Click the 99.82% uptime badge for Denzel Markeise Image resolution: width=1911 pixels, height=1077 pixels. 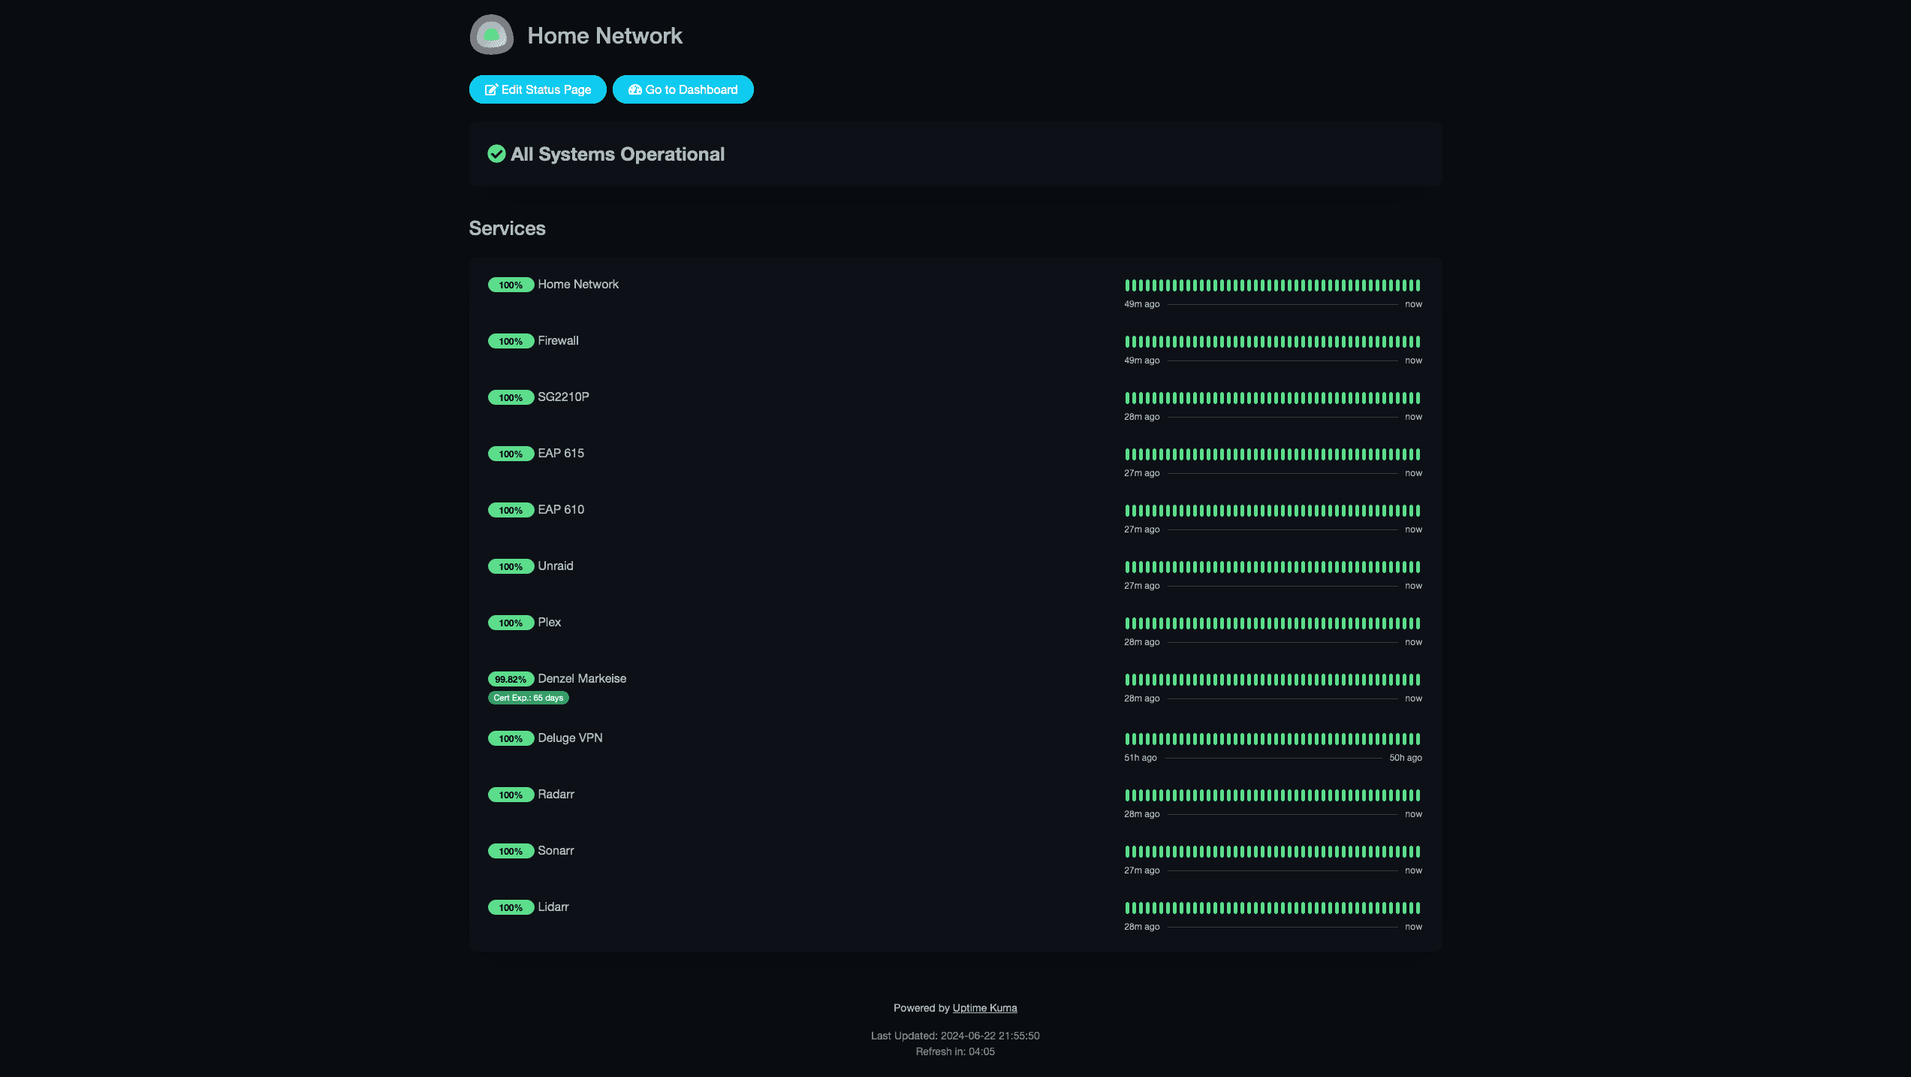click(x=511, y=679)
